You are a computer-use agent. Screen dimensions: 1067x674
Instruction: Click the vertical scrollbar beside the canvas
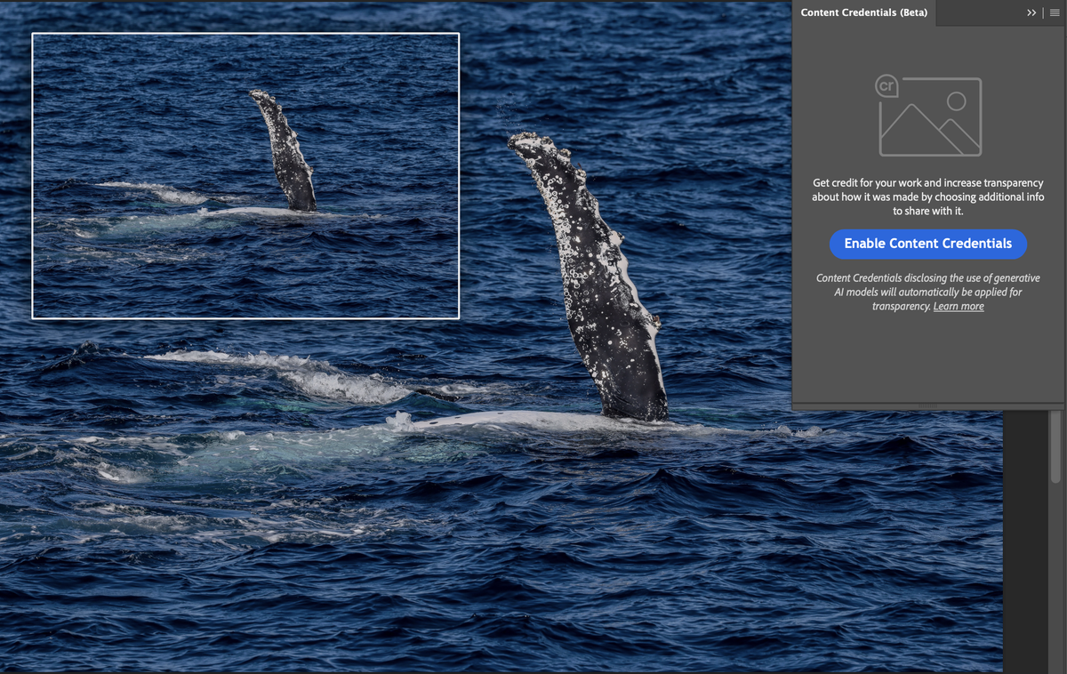click(1055, 447)
